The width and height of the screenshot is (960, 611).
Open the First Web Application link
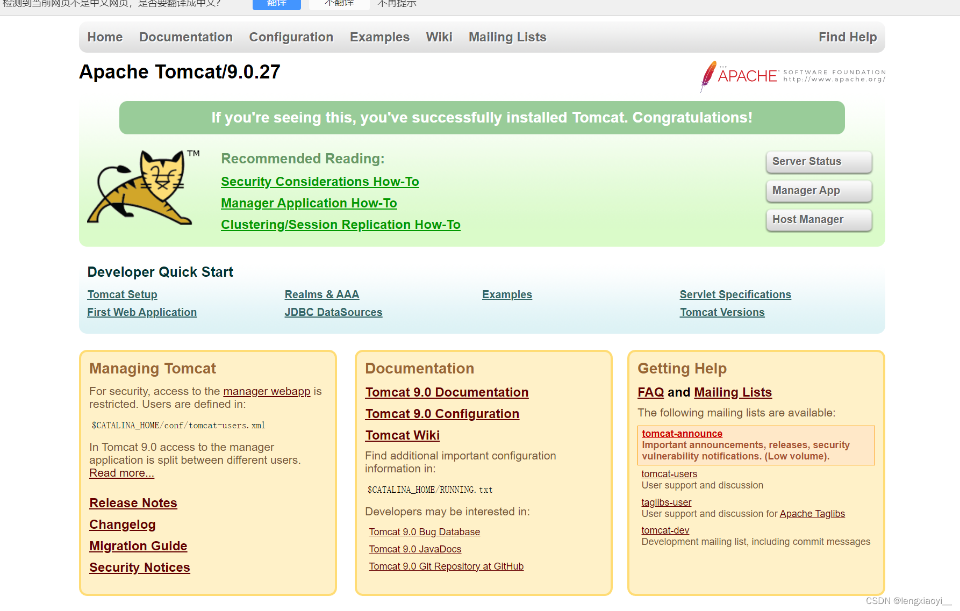click(142, 312)
